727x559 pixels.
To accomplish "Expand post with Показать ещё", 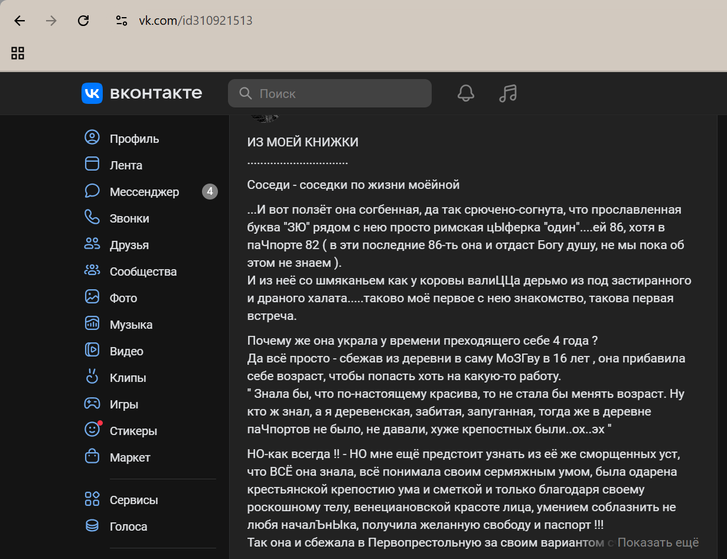I will coord(658,542).
